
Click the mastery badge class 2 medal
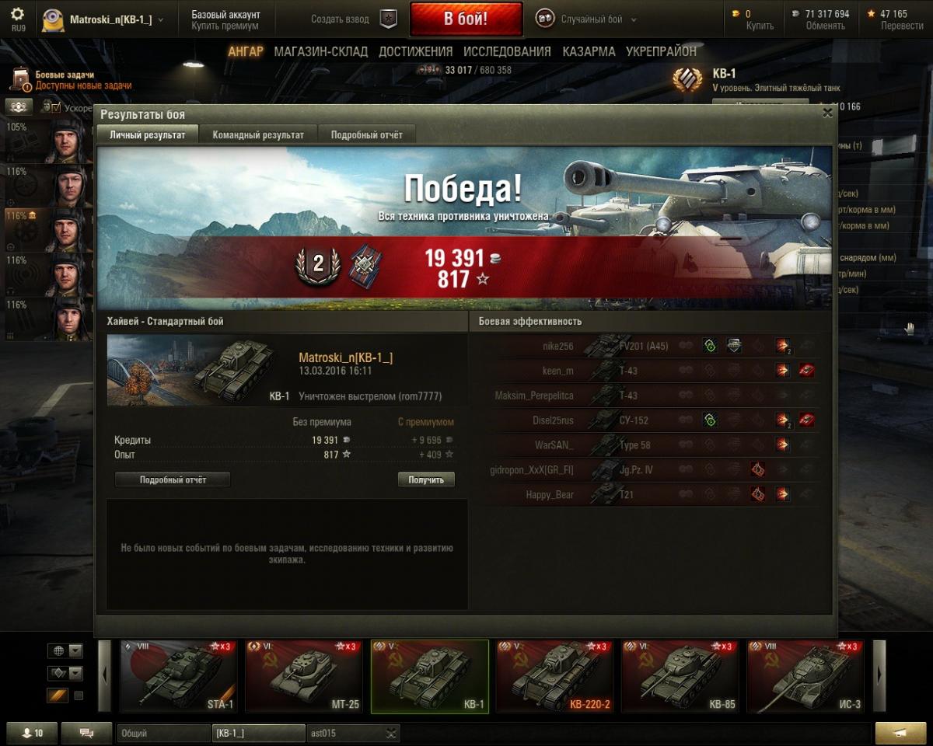click(318, 265)
